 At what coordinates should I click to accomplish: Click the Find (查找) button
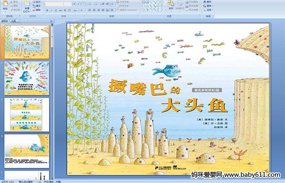click(208, 1)
